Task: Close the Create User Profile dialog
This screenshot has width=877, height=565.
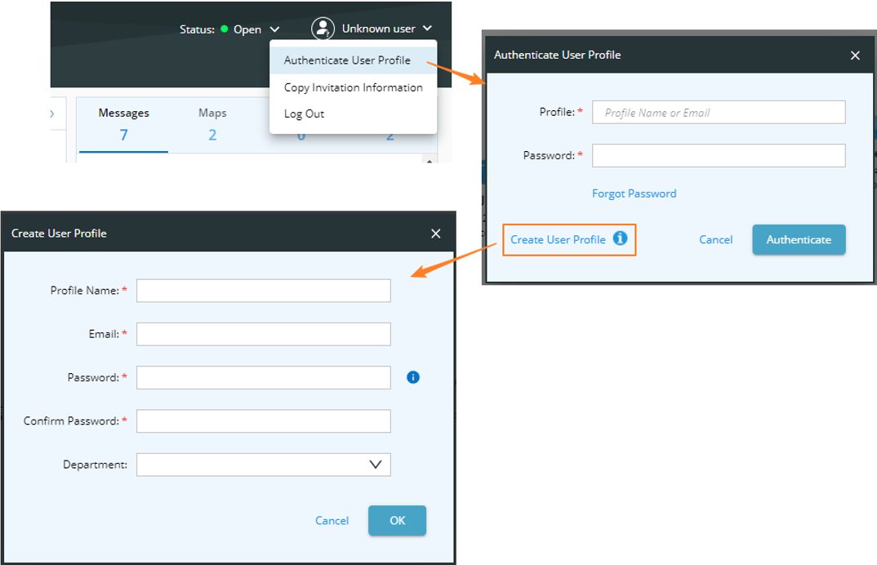Action: pyautogui.click(x=435, y=233)
